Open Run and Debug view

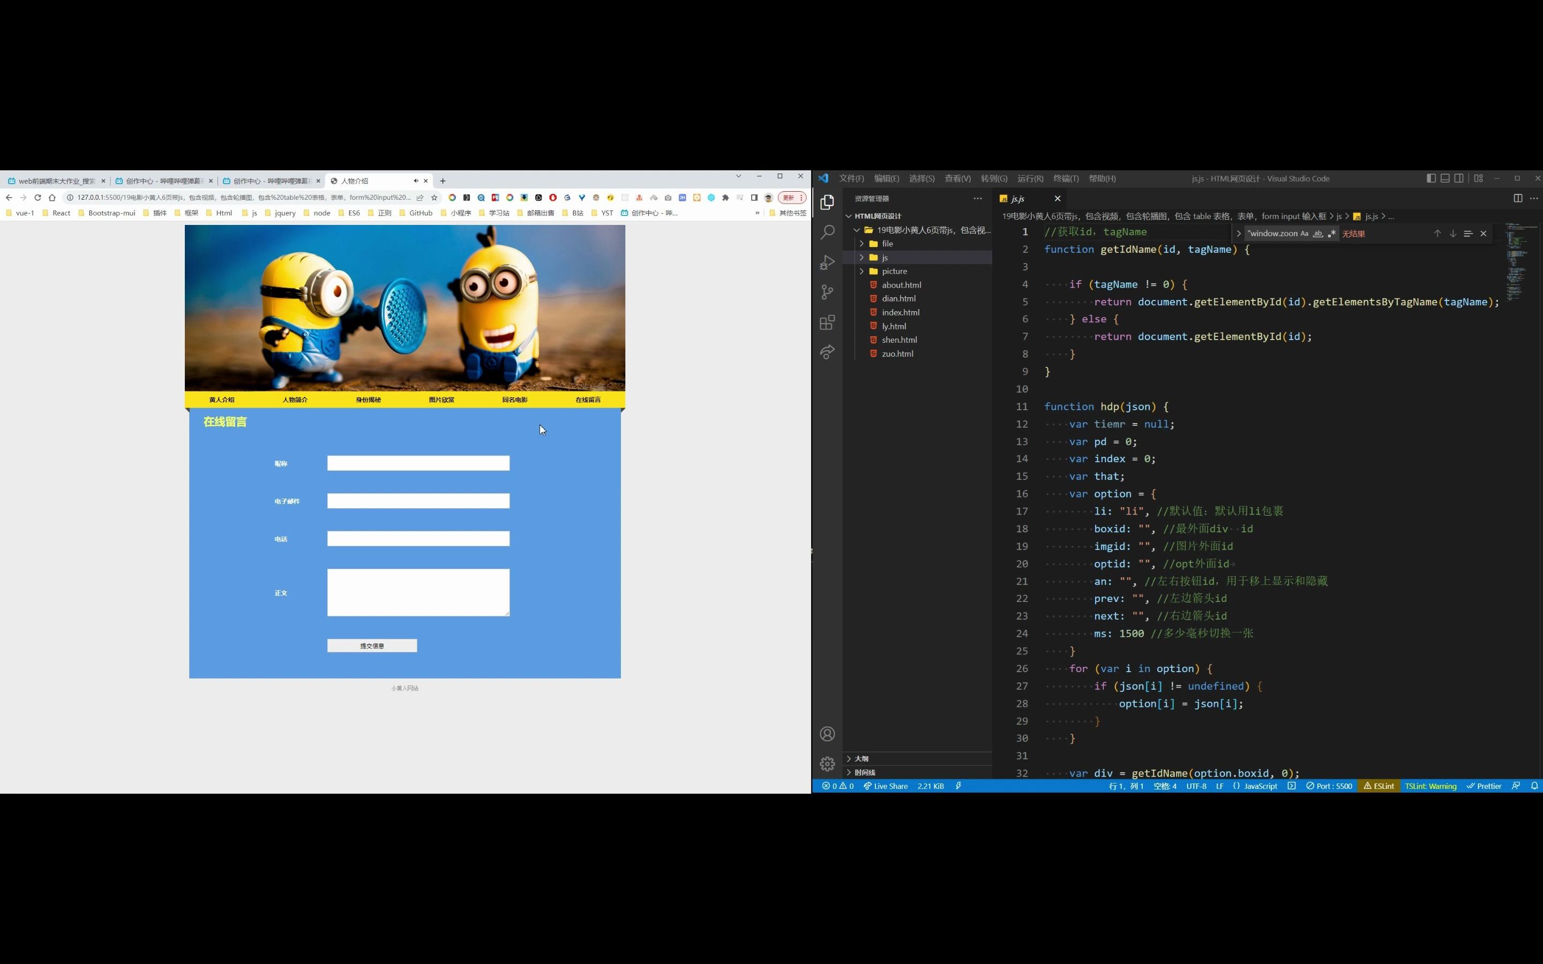pyautogui.click(x=827, y=262)
